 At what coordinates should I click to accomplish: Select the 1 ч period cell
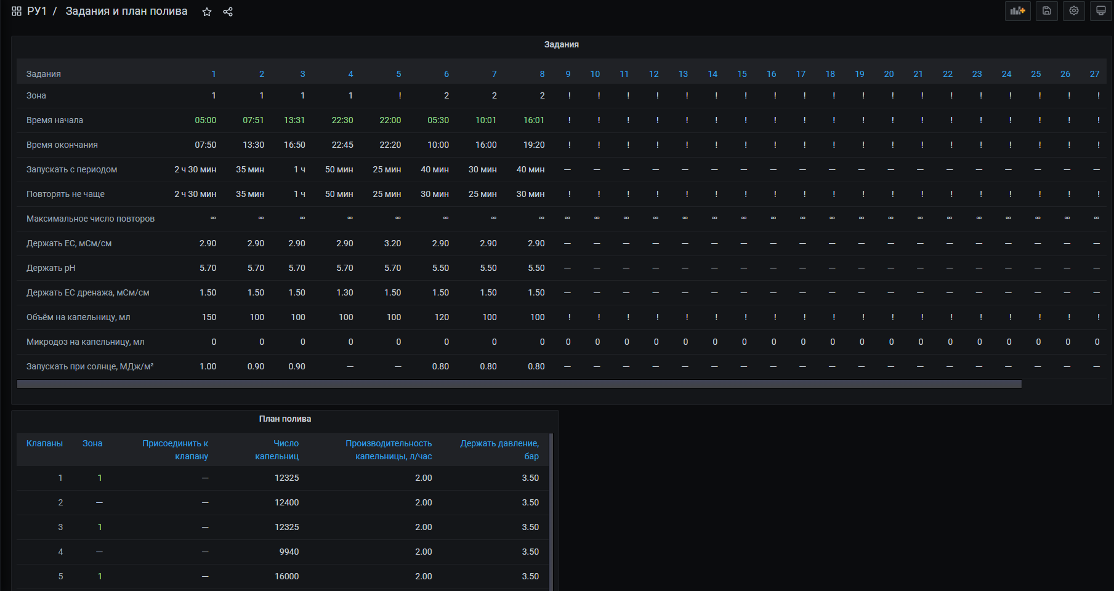(299, 169)
